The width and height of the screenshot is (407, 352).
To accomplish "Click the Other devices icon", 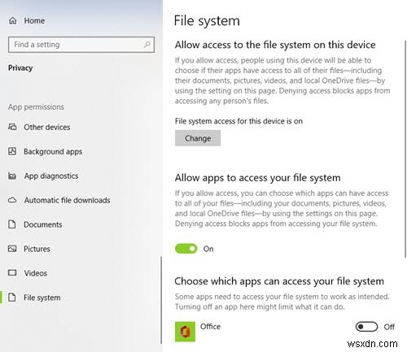I will click(x=12, y=127).
